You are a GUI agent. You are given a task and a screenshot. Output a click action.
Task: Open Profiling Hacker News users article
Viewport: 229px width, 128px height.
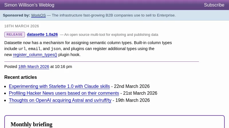pyautogui.click(x=64, y=93)
